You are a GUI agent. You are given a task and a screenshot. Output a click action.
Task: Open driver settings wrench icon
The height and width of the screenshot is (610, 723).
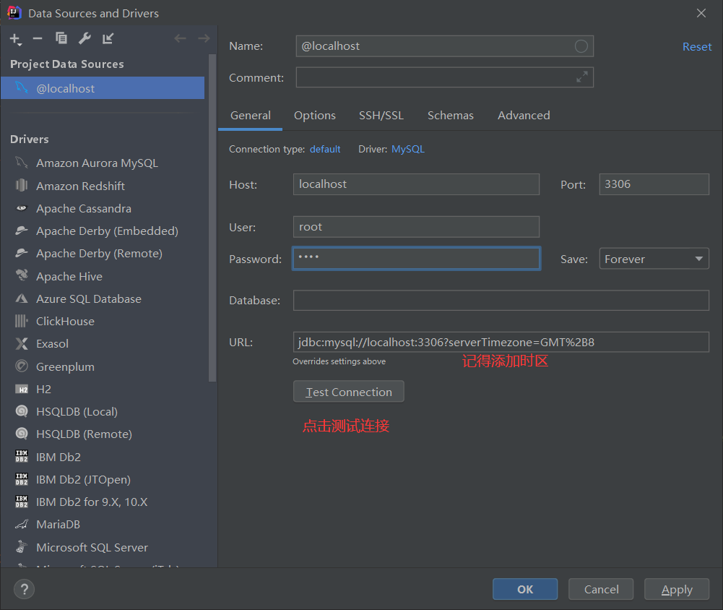click(85, 38)
